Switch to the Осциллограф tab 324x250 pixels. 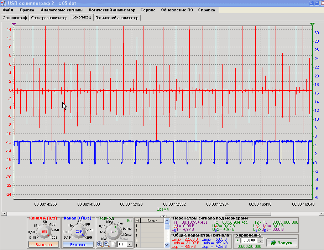coord(15,18)
